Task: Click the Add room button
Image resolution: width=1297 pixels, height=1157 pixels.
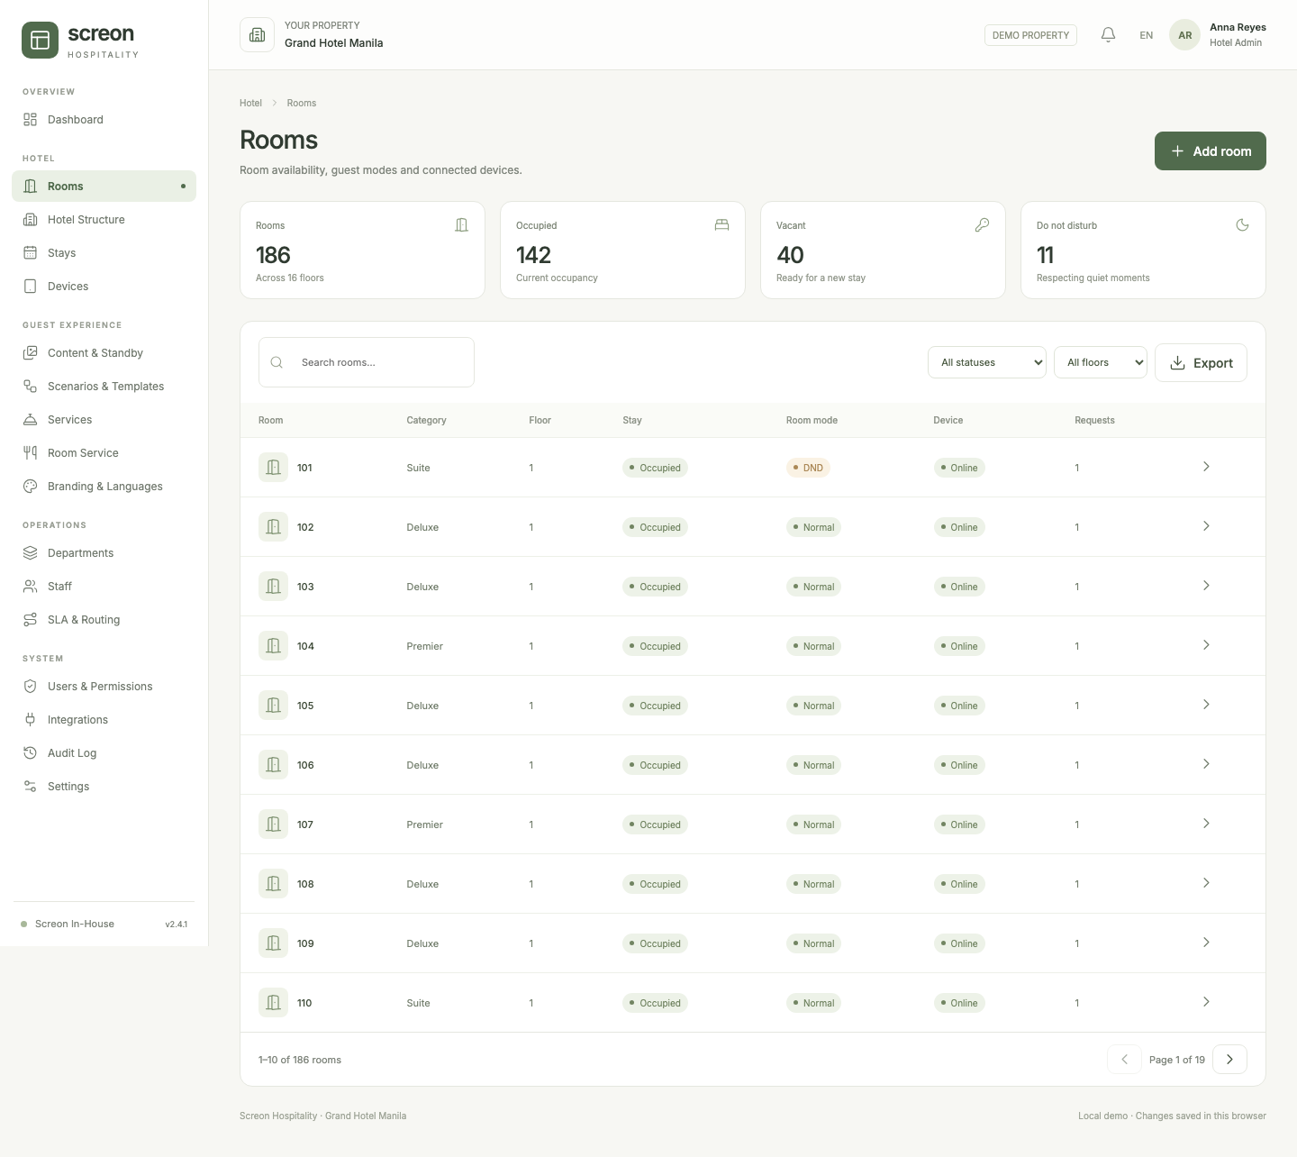Action: click(x=1210, y=151)
